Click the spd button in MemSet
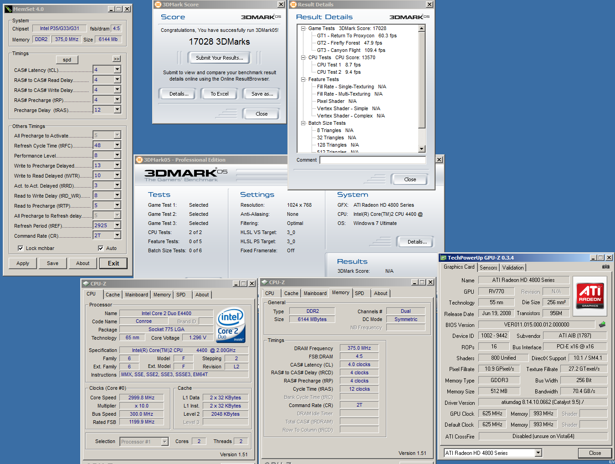The image size is (615, 464). point(67,60)
